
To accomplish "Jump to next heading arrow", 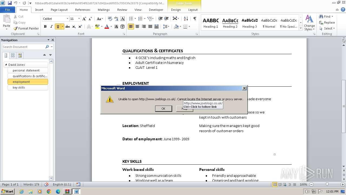I will point(50,55).
